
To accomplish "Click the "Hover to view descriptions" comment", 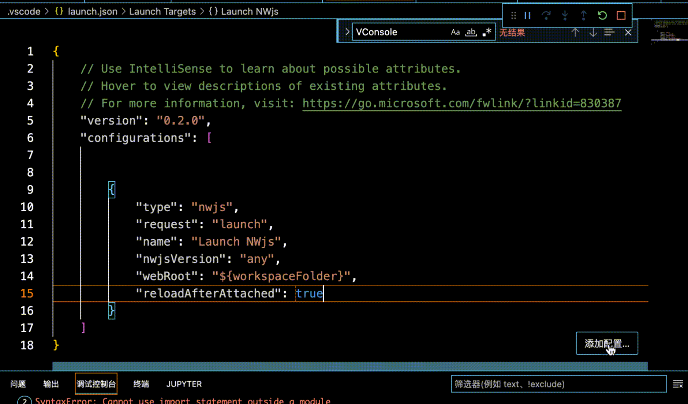I will tap(264, 86).
